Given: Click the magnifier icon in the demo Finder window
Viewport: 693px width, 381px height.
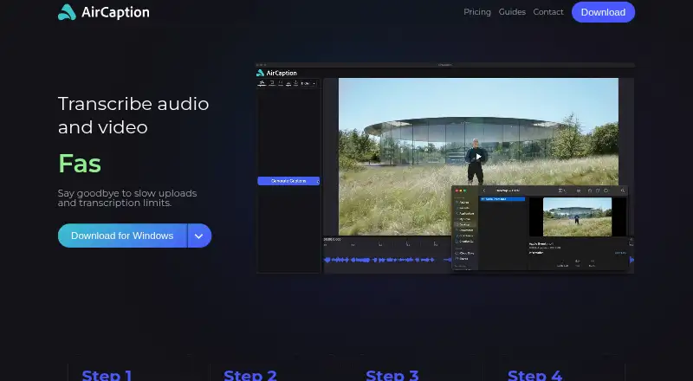Looking at the screenshot, I should click(622, 190).
